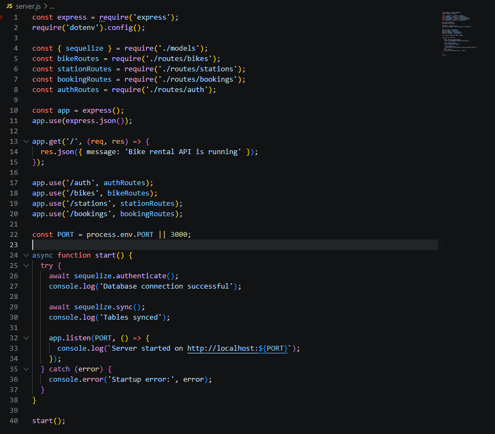Viewport: 495px width, 434px height.
Task: Collapse the try block on line 25
Action: (26, 265)
